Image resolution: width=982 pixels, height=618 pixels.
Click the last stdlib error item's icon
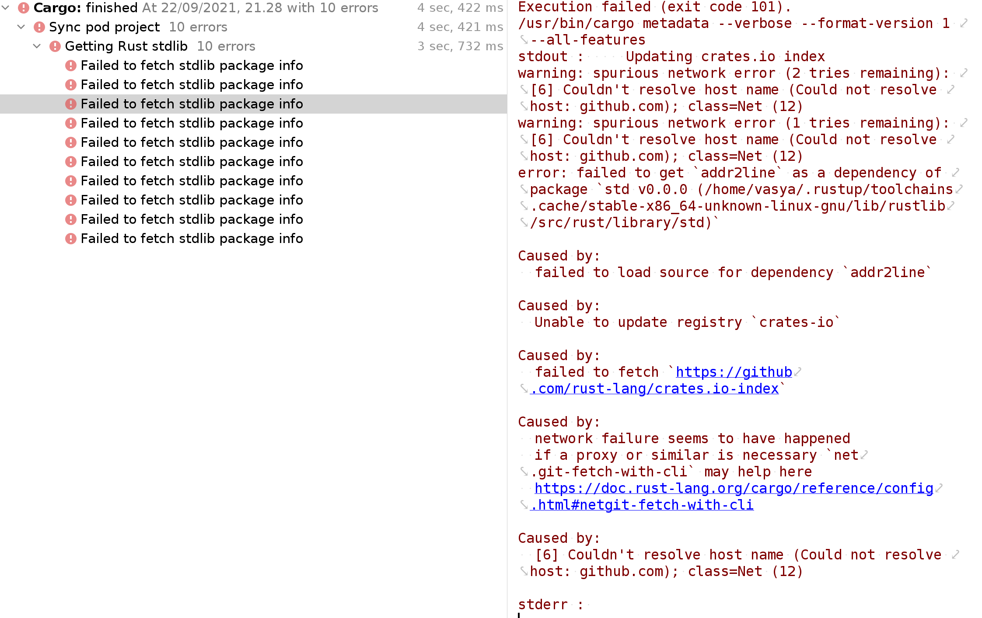[x=71, y=239]
